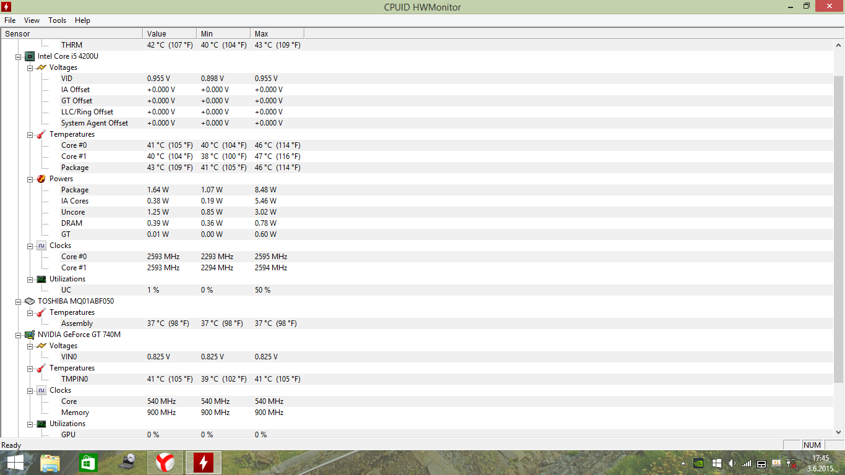Click the waveform icon of Intel Clocks

tap(41, 246)
